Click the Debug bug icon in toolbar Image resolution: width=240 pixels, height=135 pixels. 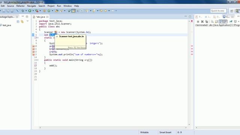[23, 11]
